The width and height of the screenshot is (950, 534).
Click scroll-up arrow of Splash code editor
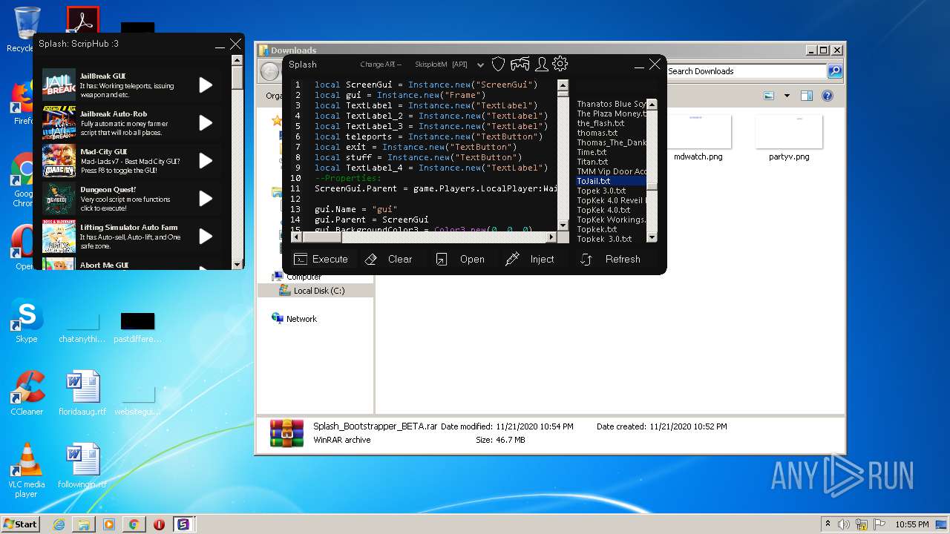coord(563,85)
